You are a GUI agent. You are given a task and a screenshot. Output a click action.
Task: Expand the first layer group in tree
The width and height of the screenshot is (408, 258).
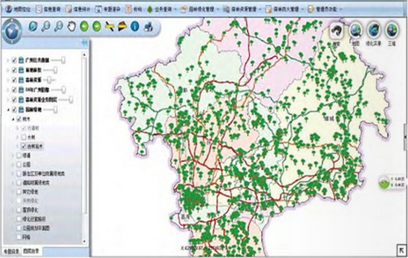7,61
